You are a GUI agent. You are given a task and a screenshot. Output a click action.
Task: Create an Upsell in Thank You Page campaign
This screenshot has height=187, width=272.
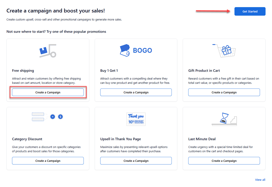point(136,161)
